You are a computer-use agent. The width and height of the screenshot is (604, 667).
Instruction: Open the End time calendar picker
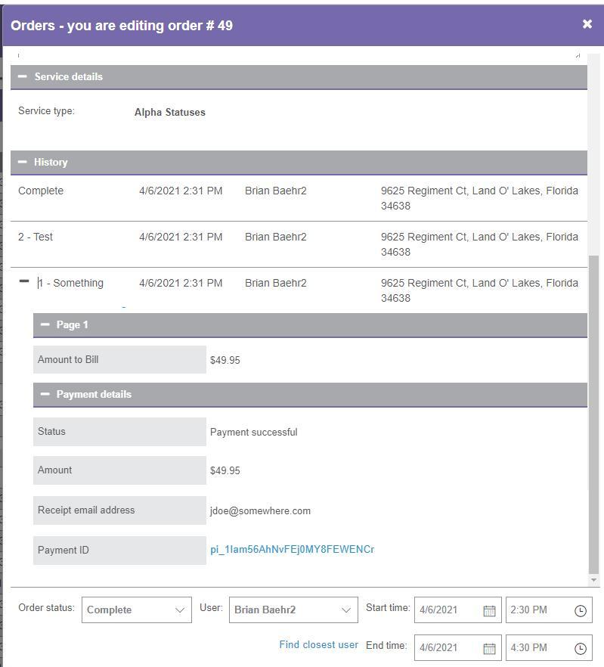pos(489,648)
